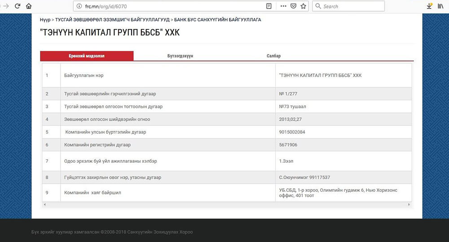Open the Library bookmarks and history icon
The height and width of the screenshot is (242, 449).
coord(440,6)
